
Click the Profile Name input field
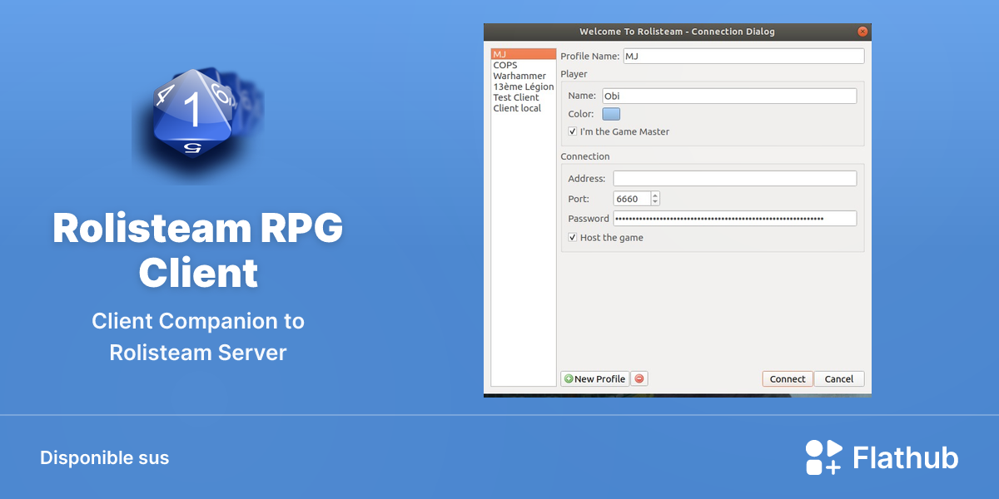pyautogui.click(x=743, y=57)
